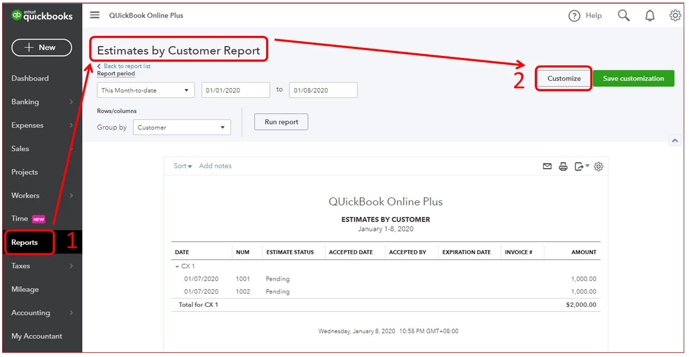This screenshot has width=689, height=357.
Task: Click the report title QUickBook Online Plus
Action: pyautogui.click(x=385, y=201)
